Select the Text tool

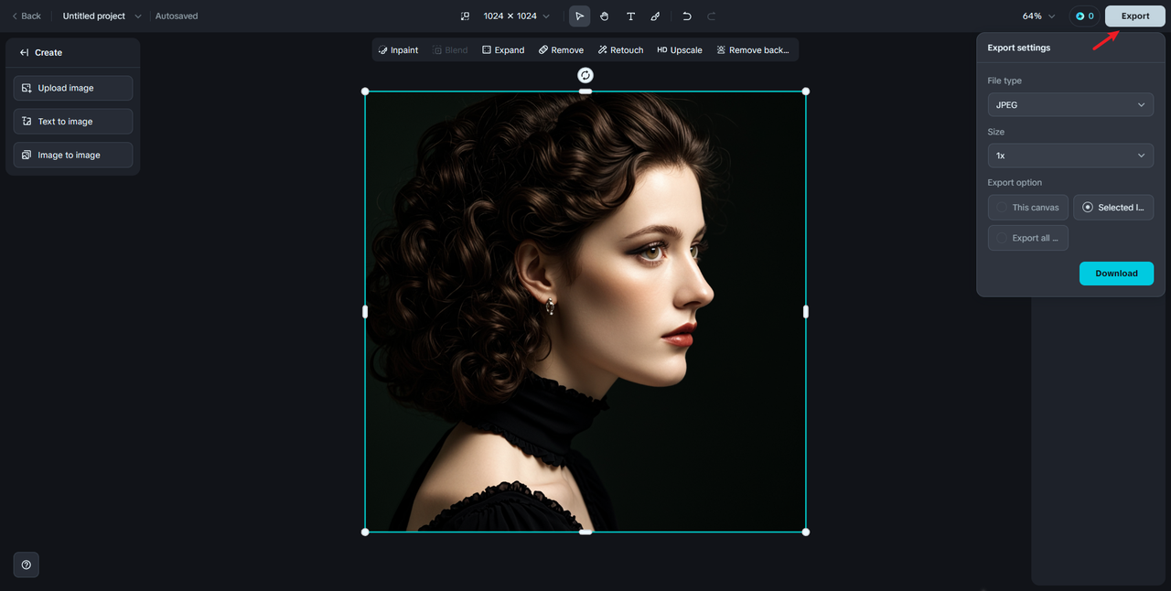[x=630, y=16]
